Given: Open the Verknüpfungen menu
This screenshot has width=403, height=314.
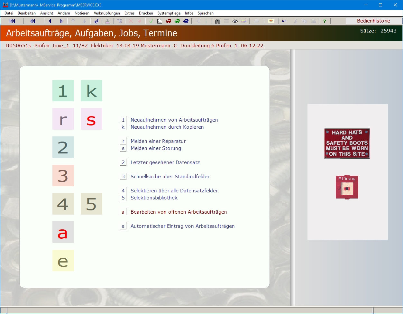Looking at the screenshot, I should click(x=107, y=13).
